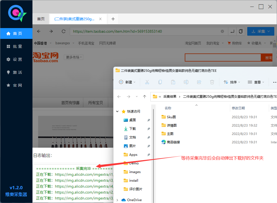Open 手机逛淘宝 link
277x203 pixels.
(x=86, y=43)
